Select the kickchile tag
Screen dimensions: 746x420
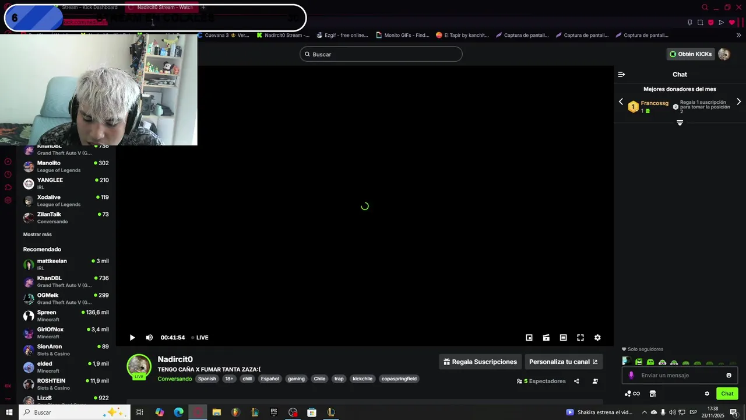pyautogui.click(x=363, y=379)
